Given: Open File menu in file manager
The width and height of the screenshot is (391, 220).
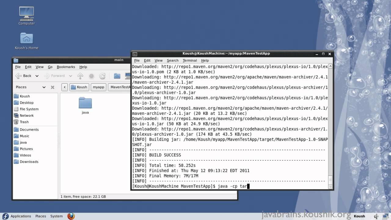Looking at the screenshot, I should click(18, 67).
